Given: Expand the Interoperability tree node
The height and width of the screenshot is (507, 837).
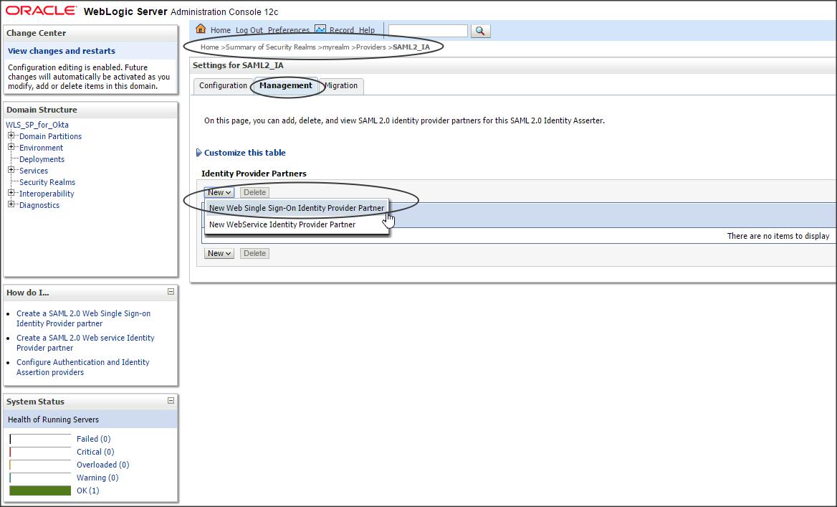Looking at the screenshot, I should click(11, 193).
